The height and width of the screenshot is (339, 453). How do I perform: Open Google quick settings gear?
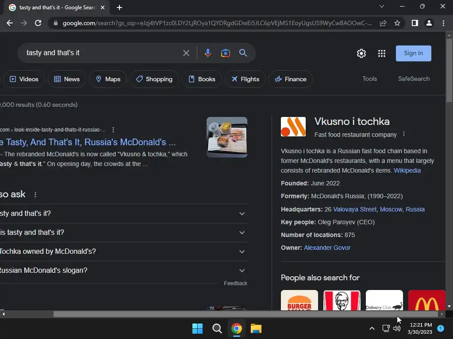[361, 53]
